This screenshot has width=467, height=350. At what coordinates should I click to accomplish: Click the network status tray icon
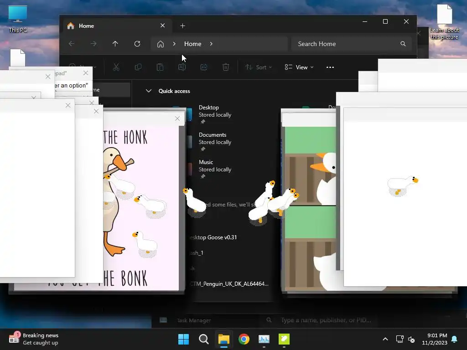(x=400, y=339)
